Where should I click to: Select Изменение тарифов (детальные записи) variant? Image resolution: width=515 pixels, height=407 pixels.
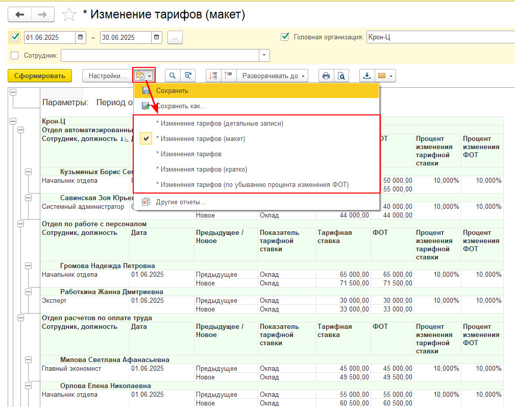[257, 124]
